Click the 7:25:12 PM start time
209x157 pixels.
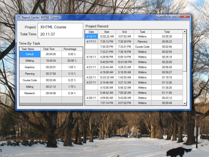pyautogui.click(x=107, y=41)
